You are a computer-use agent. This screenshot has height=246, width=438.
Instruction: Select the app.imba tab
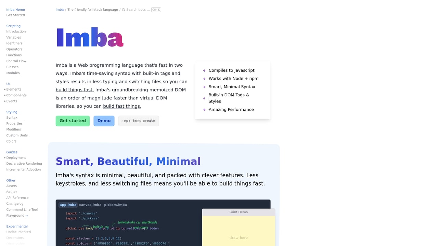pyautogui.click(x=68, y=205)
